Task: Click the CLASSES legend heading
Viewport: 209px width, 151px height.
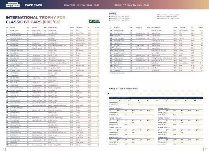Action: [x=113, y=13]
